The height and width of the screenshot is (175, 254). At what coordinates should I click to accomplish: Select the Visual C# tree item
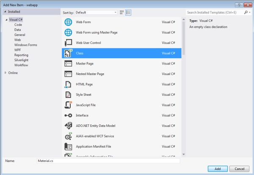coord(16,19)
